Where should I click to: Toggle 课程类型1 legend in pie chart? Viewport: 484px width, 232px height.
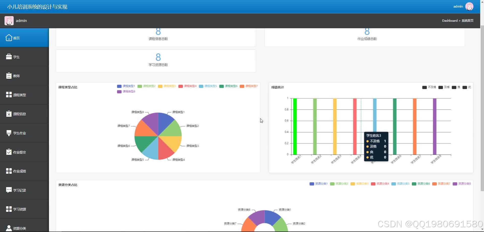[x=126, y=86]
